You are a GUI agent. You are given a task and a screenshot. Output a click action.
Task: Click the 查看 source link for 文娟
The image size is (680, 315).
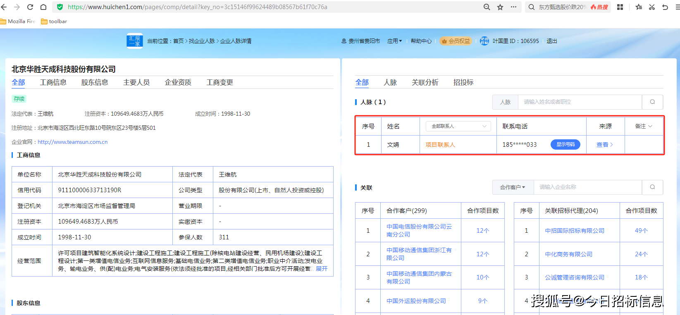point(605,145)
